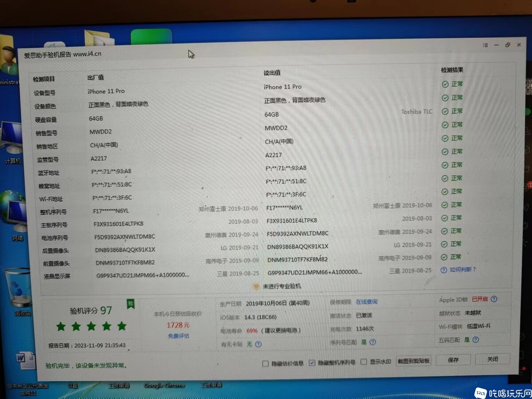Click the 验机评分 97 score
532x399 pixels.
coord(91,310)
